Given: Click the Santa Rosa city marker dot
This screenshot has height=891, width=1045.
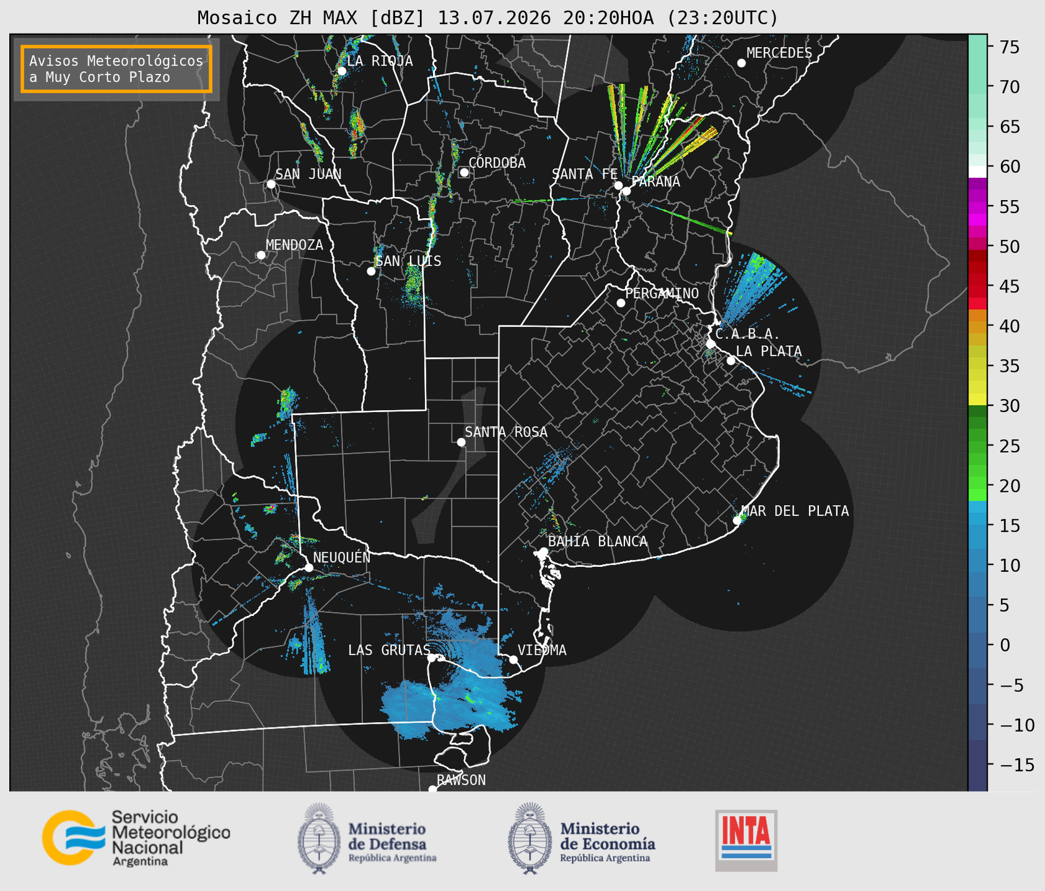Looking at the screenshot, I should point(461,442).
